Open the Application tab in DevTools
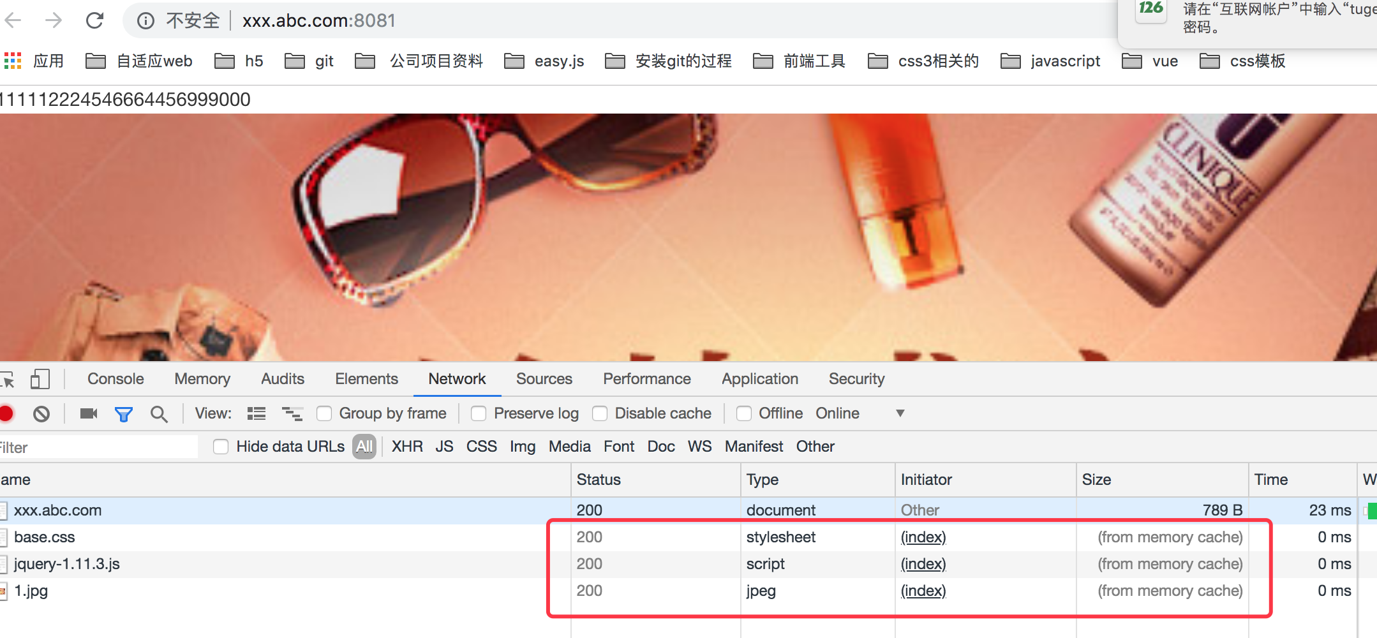This screenshot has height=638, width=1377. tap(760, 379)
